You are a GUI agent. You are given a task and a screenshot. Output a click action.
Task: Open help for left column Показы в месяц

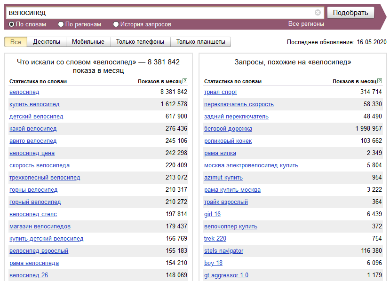click(x=184, y=80)
